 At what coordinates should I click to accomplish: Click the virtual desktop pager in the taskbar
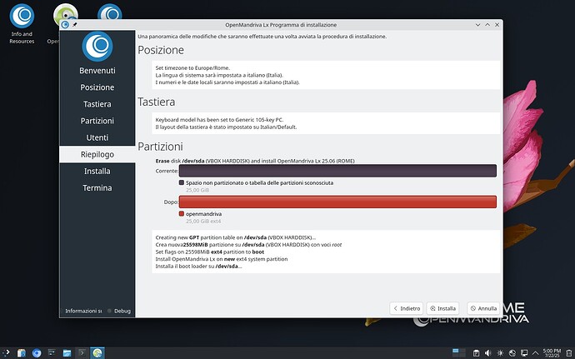(x=459, y=352)
